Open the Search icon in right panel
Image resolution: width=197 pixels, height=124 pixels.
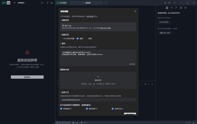pos(172,8)
